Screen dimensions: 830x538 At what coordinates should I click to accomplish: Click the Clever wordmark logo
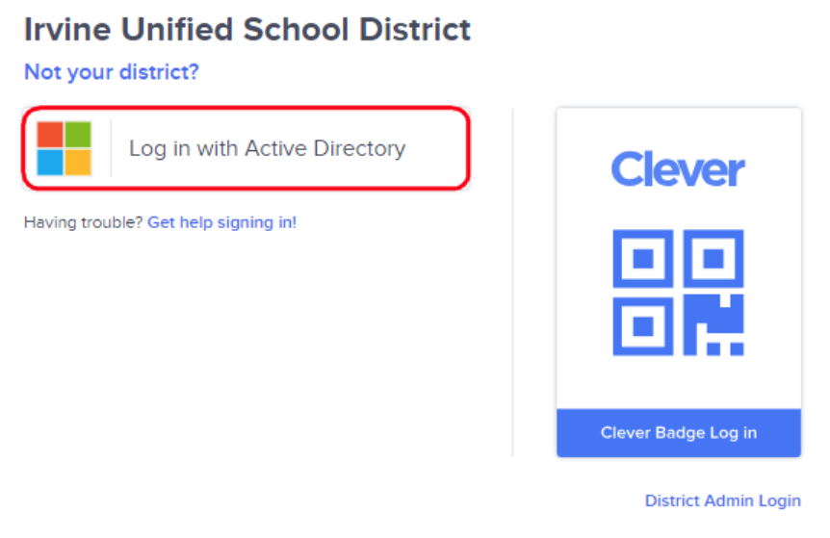[678, 168]
